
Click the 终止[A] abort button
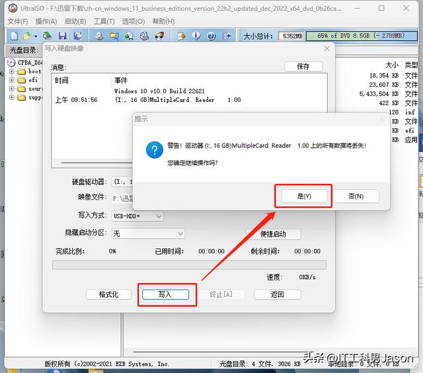[221, 294]
